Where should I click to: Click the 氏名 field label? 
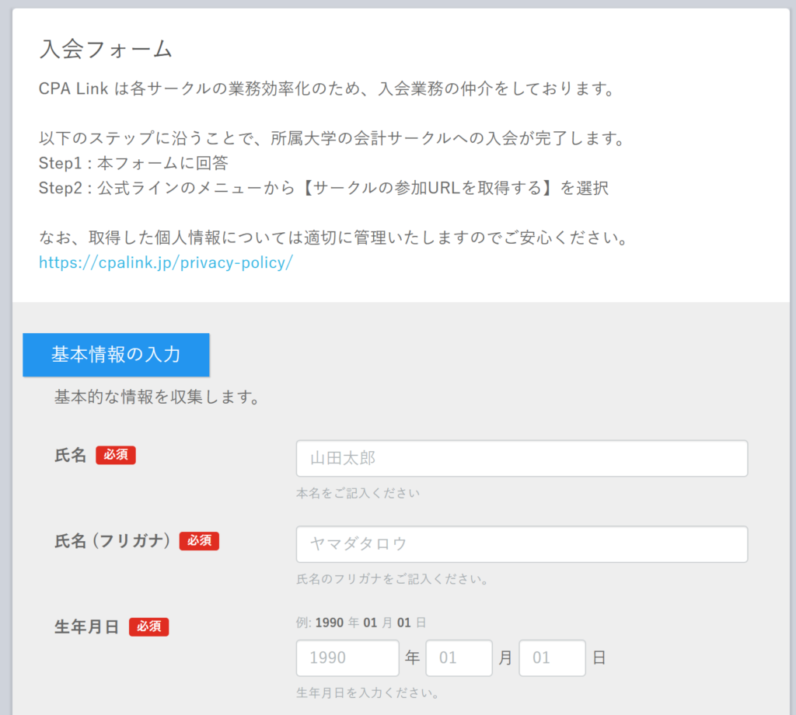(71, 456)
